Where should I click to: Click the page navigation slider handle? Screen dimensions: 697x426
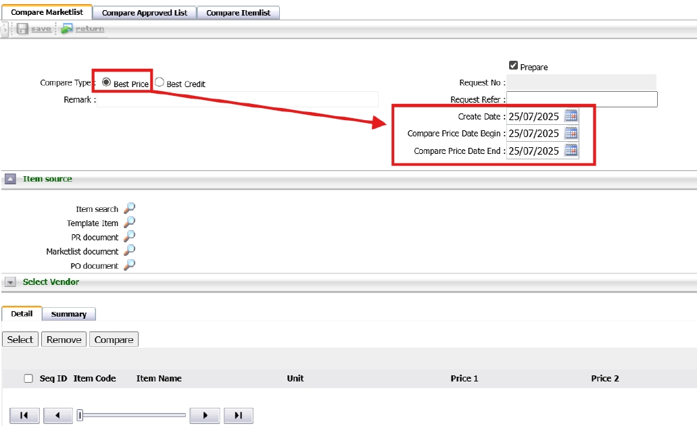coord(80,415)
